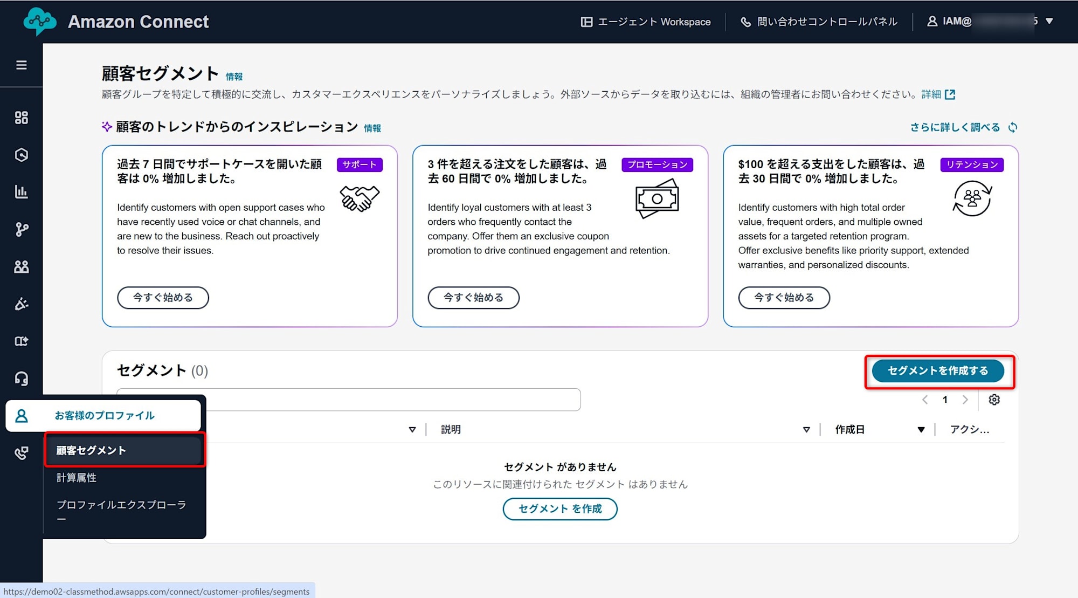
Task: Open the phone with shield sidebar icon
Action: (x=21, y=453)
